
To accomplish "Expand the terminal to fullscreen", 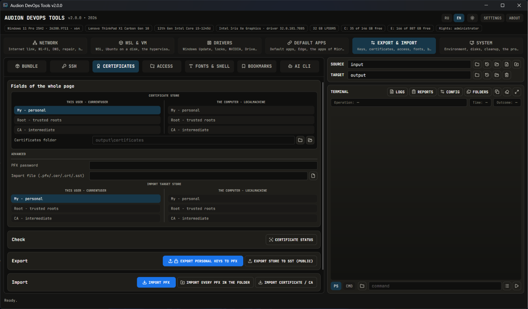I will pos(517,92).
